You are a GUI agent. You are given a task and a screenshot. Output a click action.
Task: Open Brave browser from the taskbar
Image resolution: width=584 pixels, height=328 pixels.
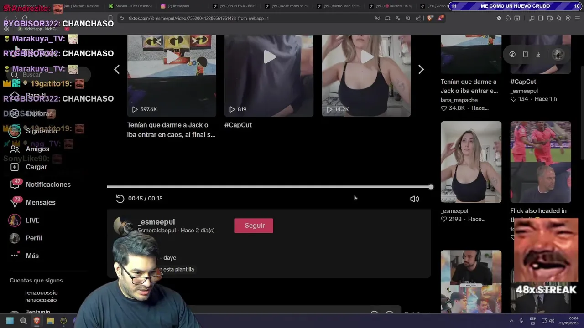pyautogui.click(x=37, y=321)
